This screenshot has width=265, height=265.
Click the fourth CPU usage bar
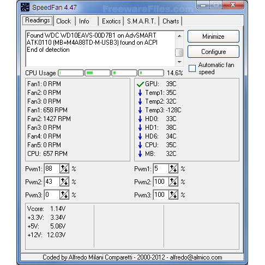[x=151, y=73]
